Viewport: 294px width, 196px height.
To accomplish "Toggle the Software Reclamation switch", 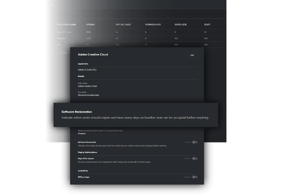I will pyautogui.click(x=195, y=142).
